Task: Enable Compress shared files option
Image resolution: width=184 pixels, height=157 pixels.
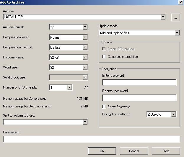Action: pos(104,57)
